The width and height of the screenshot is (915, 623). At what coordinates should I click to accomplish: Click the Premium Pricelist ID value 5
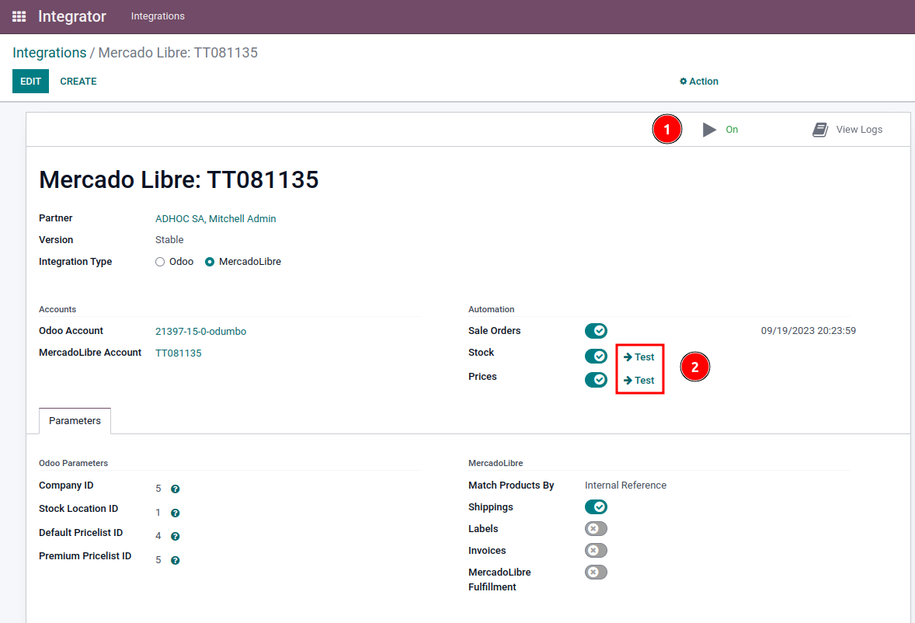tap(158, 559)
